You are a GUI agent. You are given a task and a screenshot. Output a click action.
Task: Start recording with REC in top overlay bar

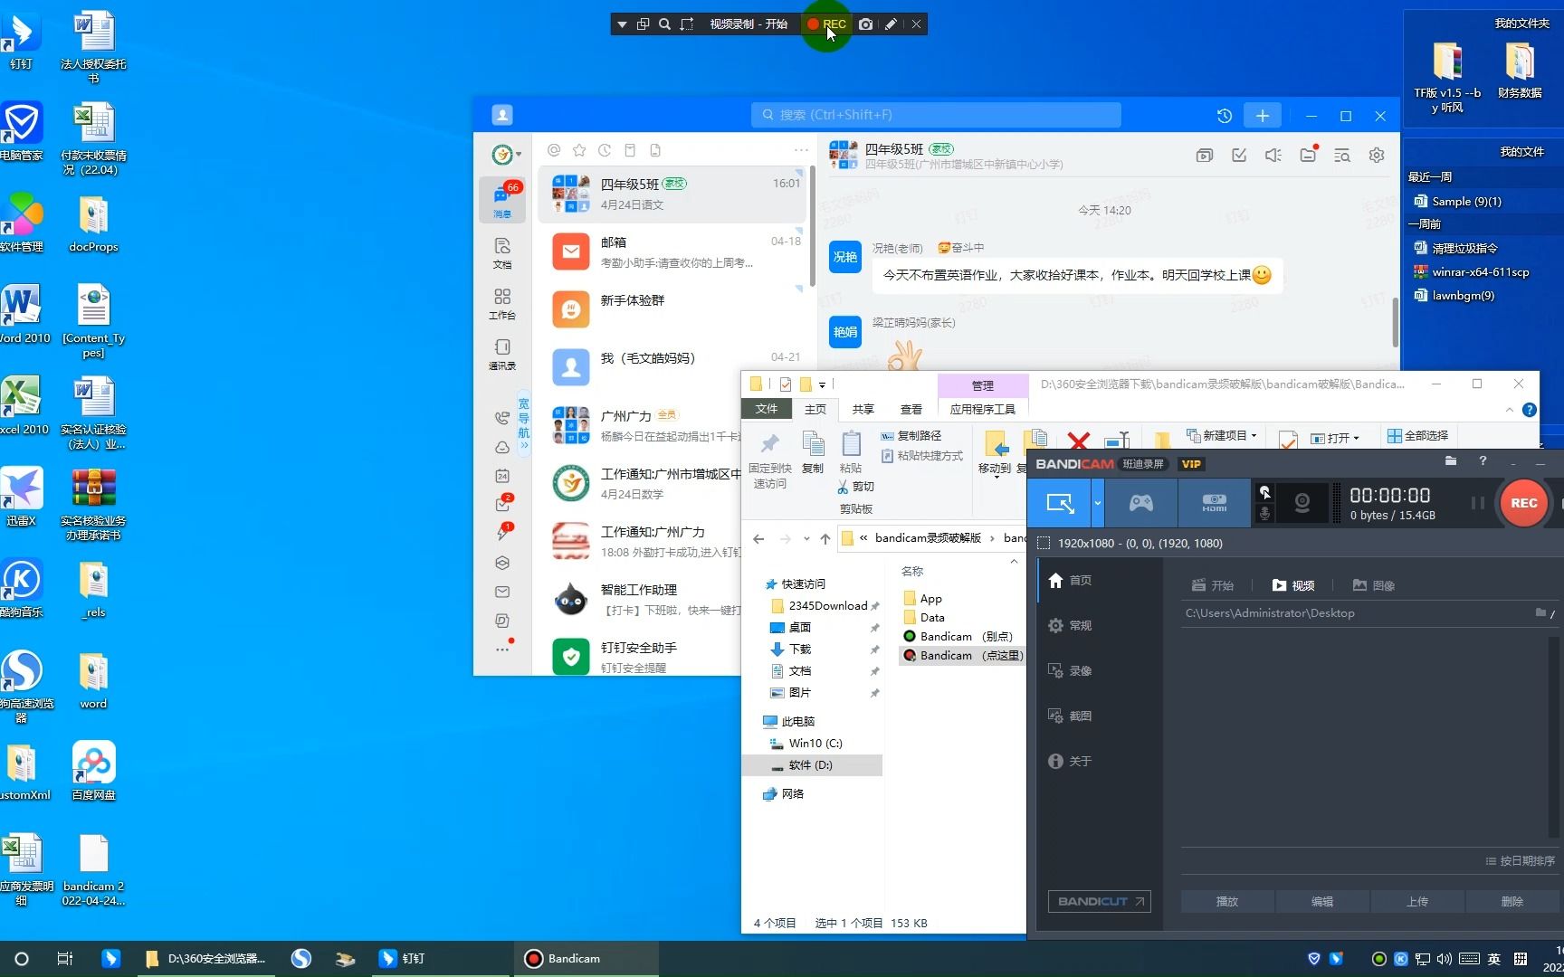pyautogui.click(x=826, y=24)
